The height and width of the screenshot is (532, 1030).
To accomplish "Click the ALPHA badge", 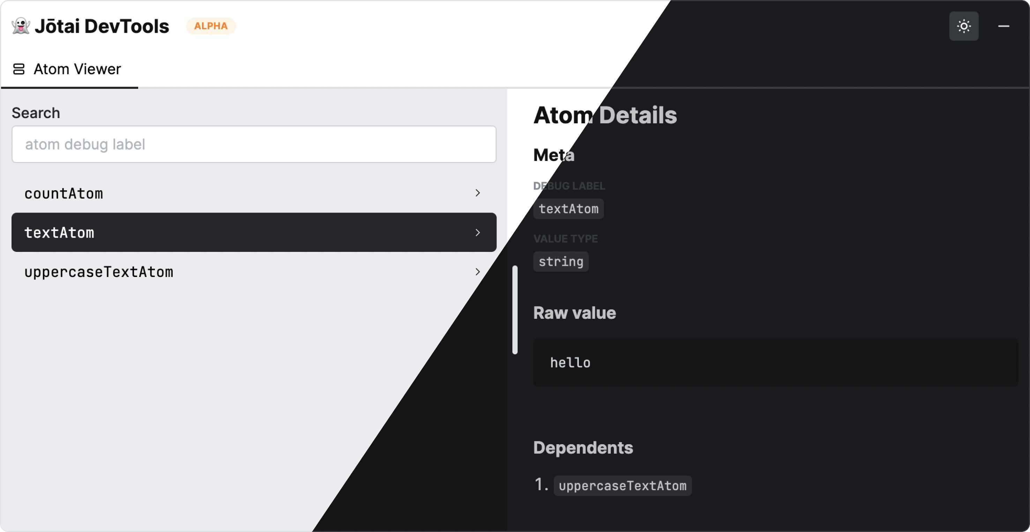I will pos(211,25).
